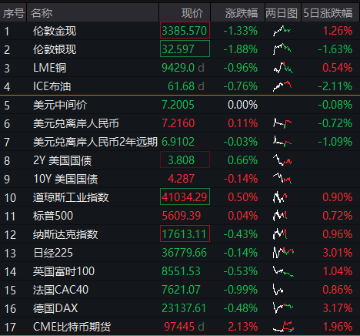Open the 纳斯达克指数 row
Image resolution: width=360 pixels, height=336 pixels.
click(x=180, y=234)
